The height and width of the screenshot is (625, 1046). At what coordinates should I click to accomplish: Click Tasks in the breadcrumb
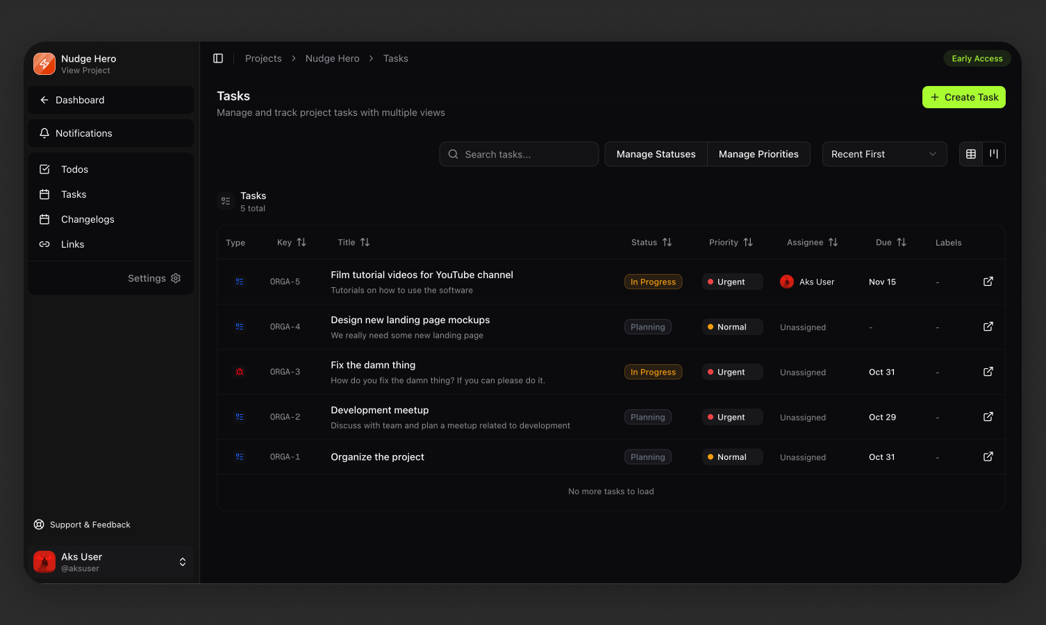(396, 58)
